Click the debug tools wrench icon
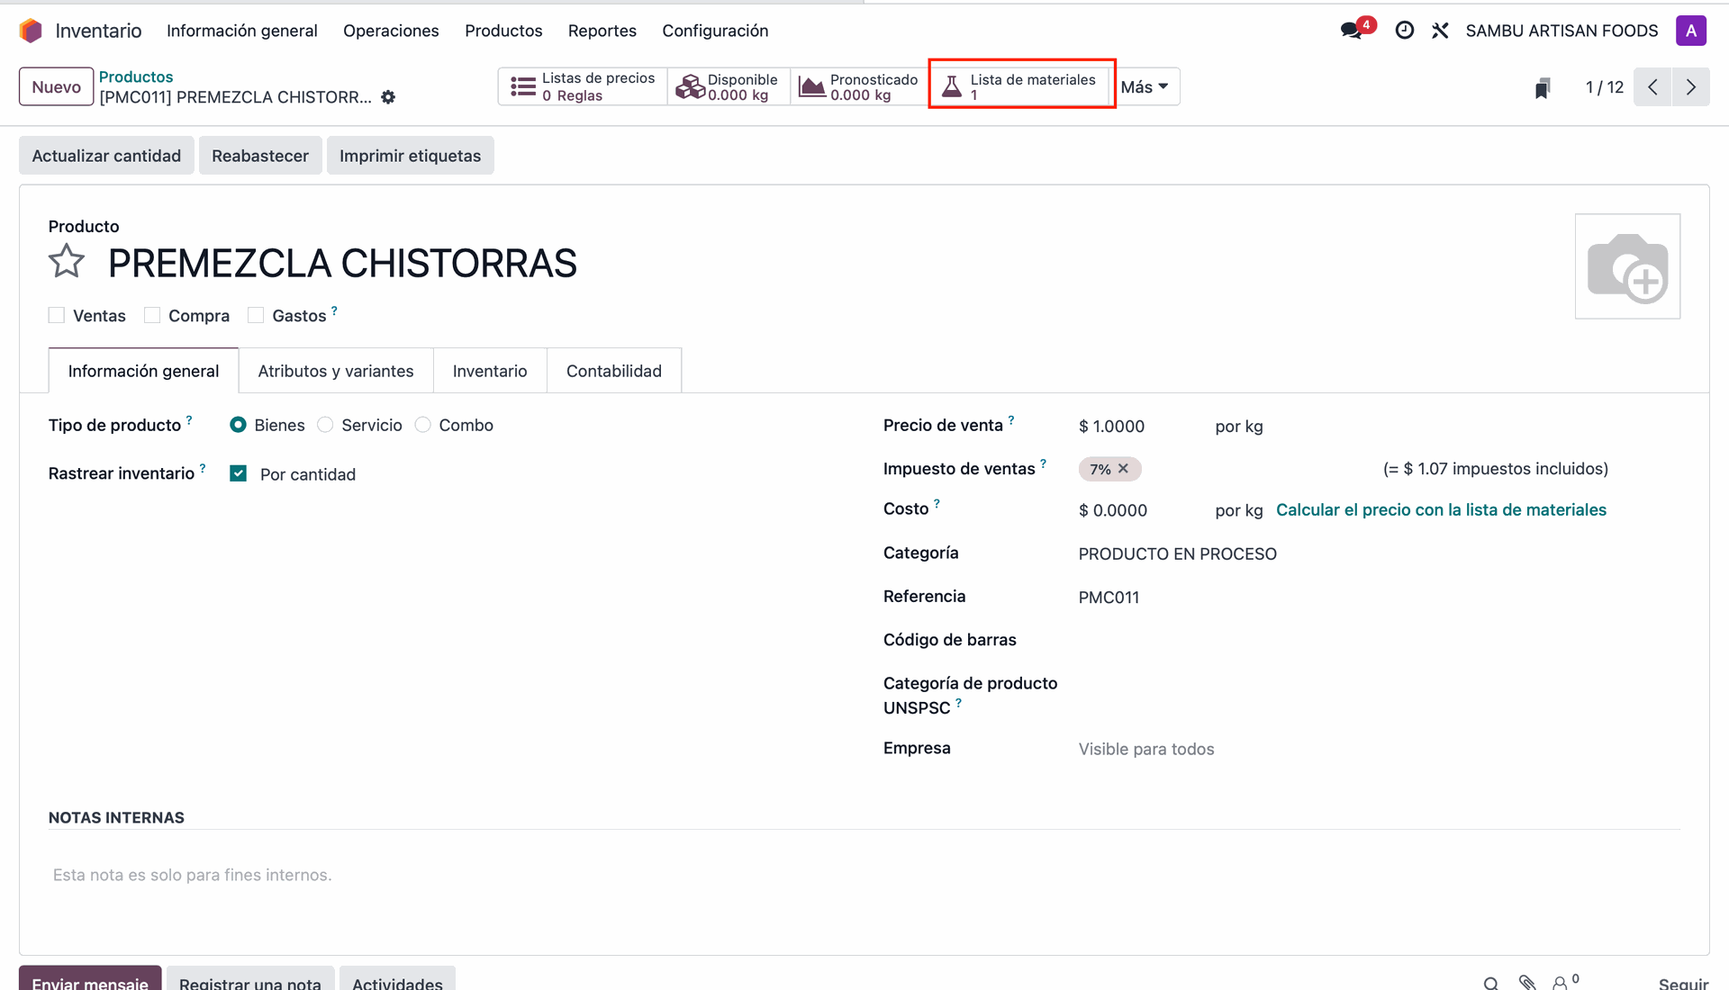This screenshot has height=990, width=1729. pos(1440,31)
